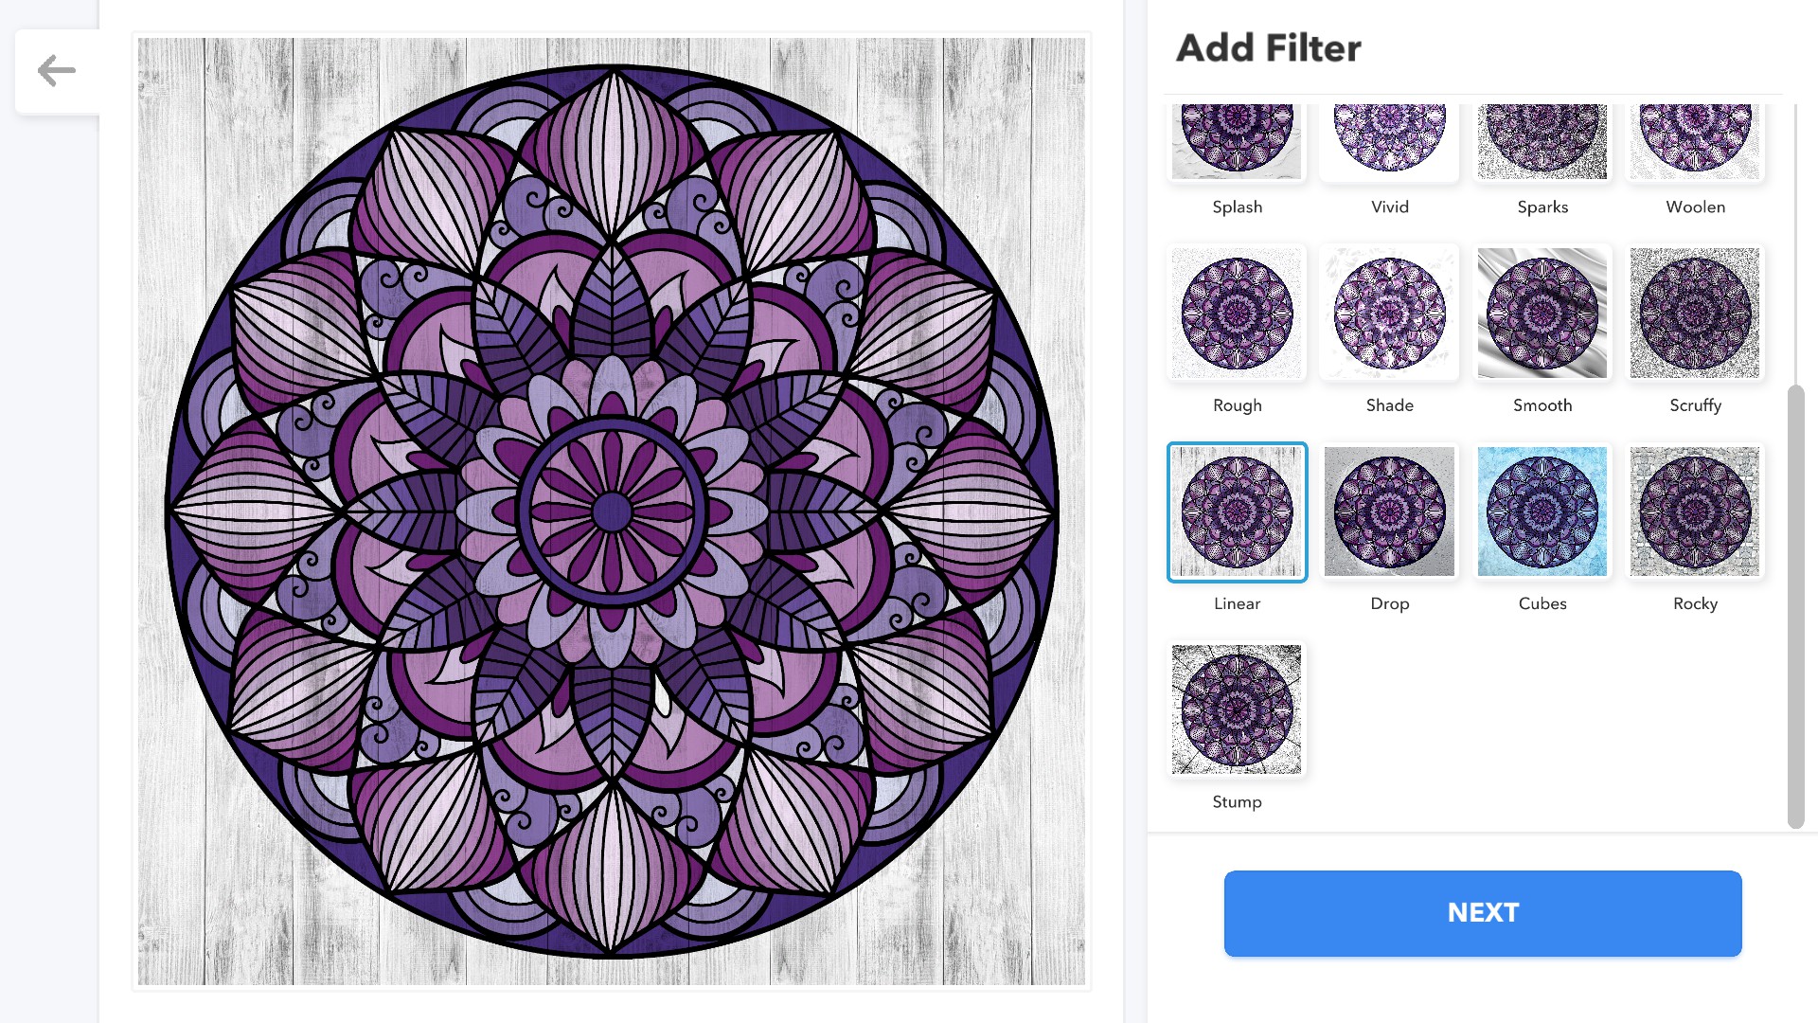Select the Vivid filter
Image resolution: width=1818 pixels, height=1023 pixels.
click(1389, 142)
